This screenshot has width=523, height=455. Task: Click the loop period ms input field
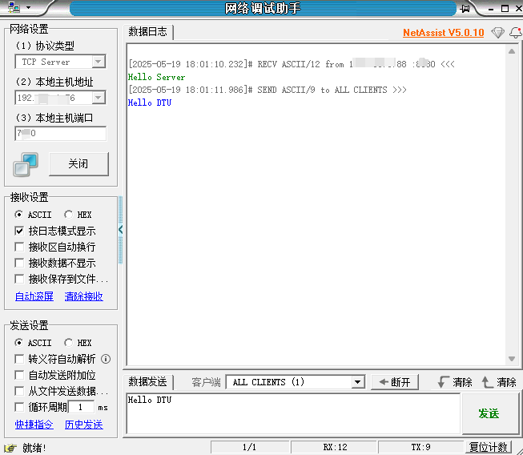coord(81,407)
